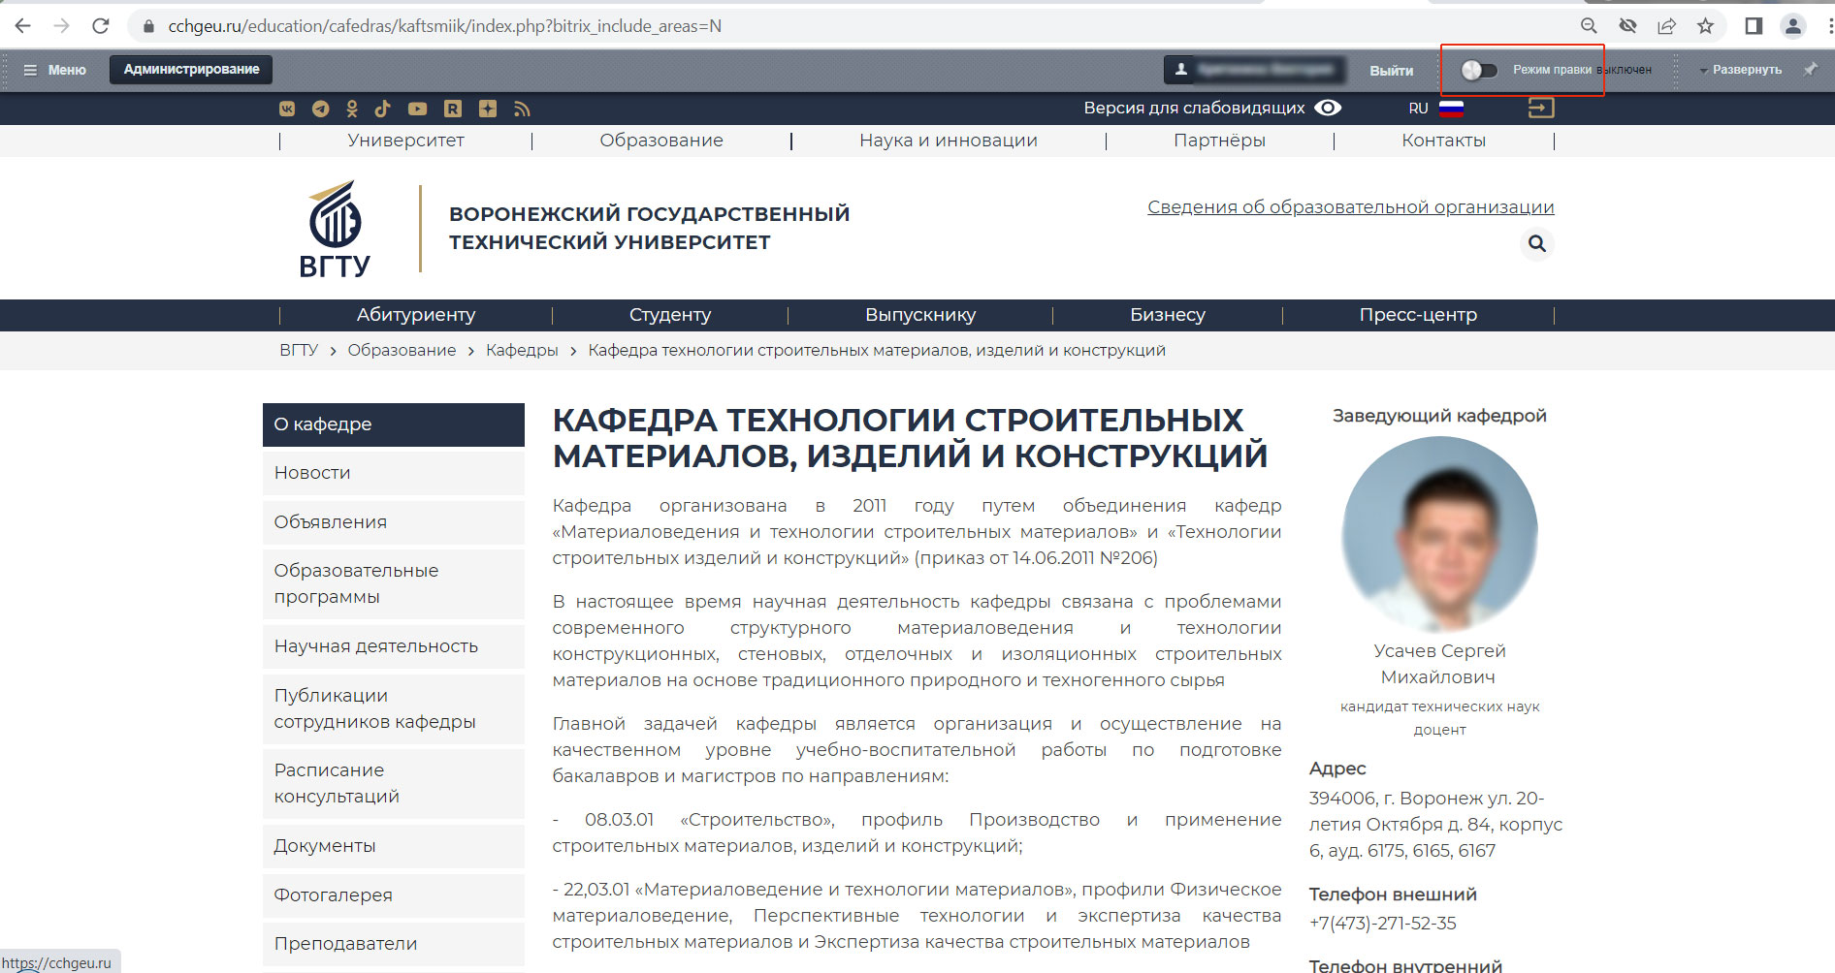This screenshot has height=973, width=1835.
Task: Open the Меню hamburger dropdown
Action: 55,70
